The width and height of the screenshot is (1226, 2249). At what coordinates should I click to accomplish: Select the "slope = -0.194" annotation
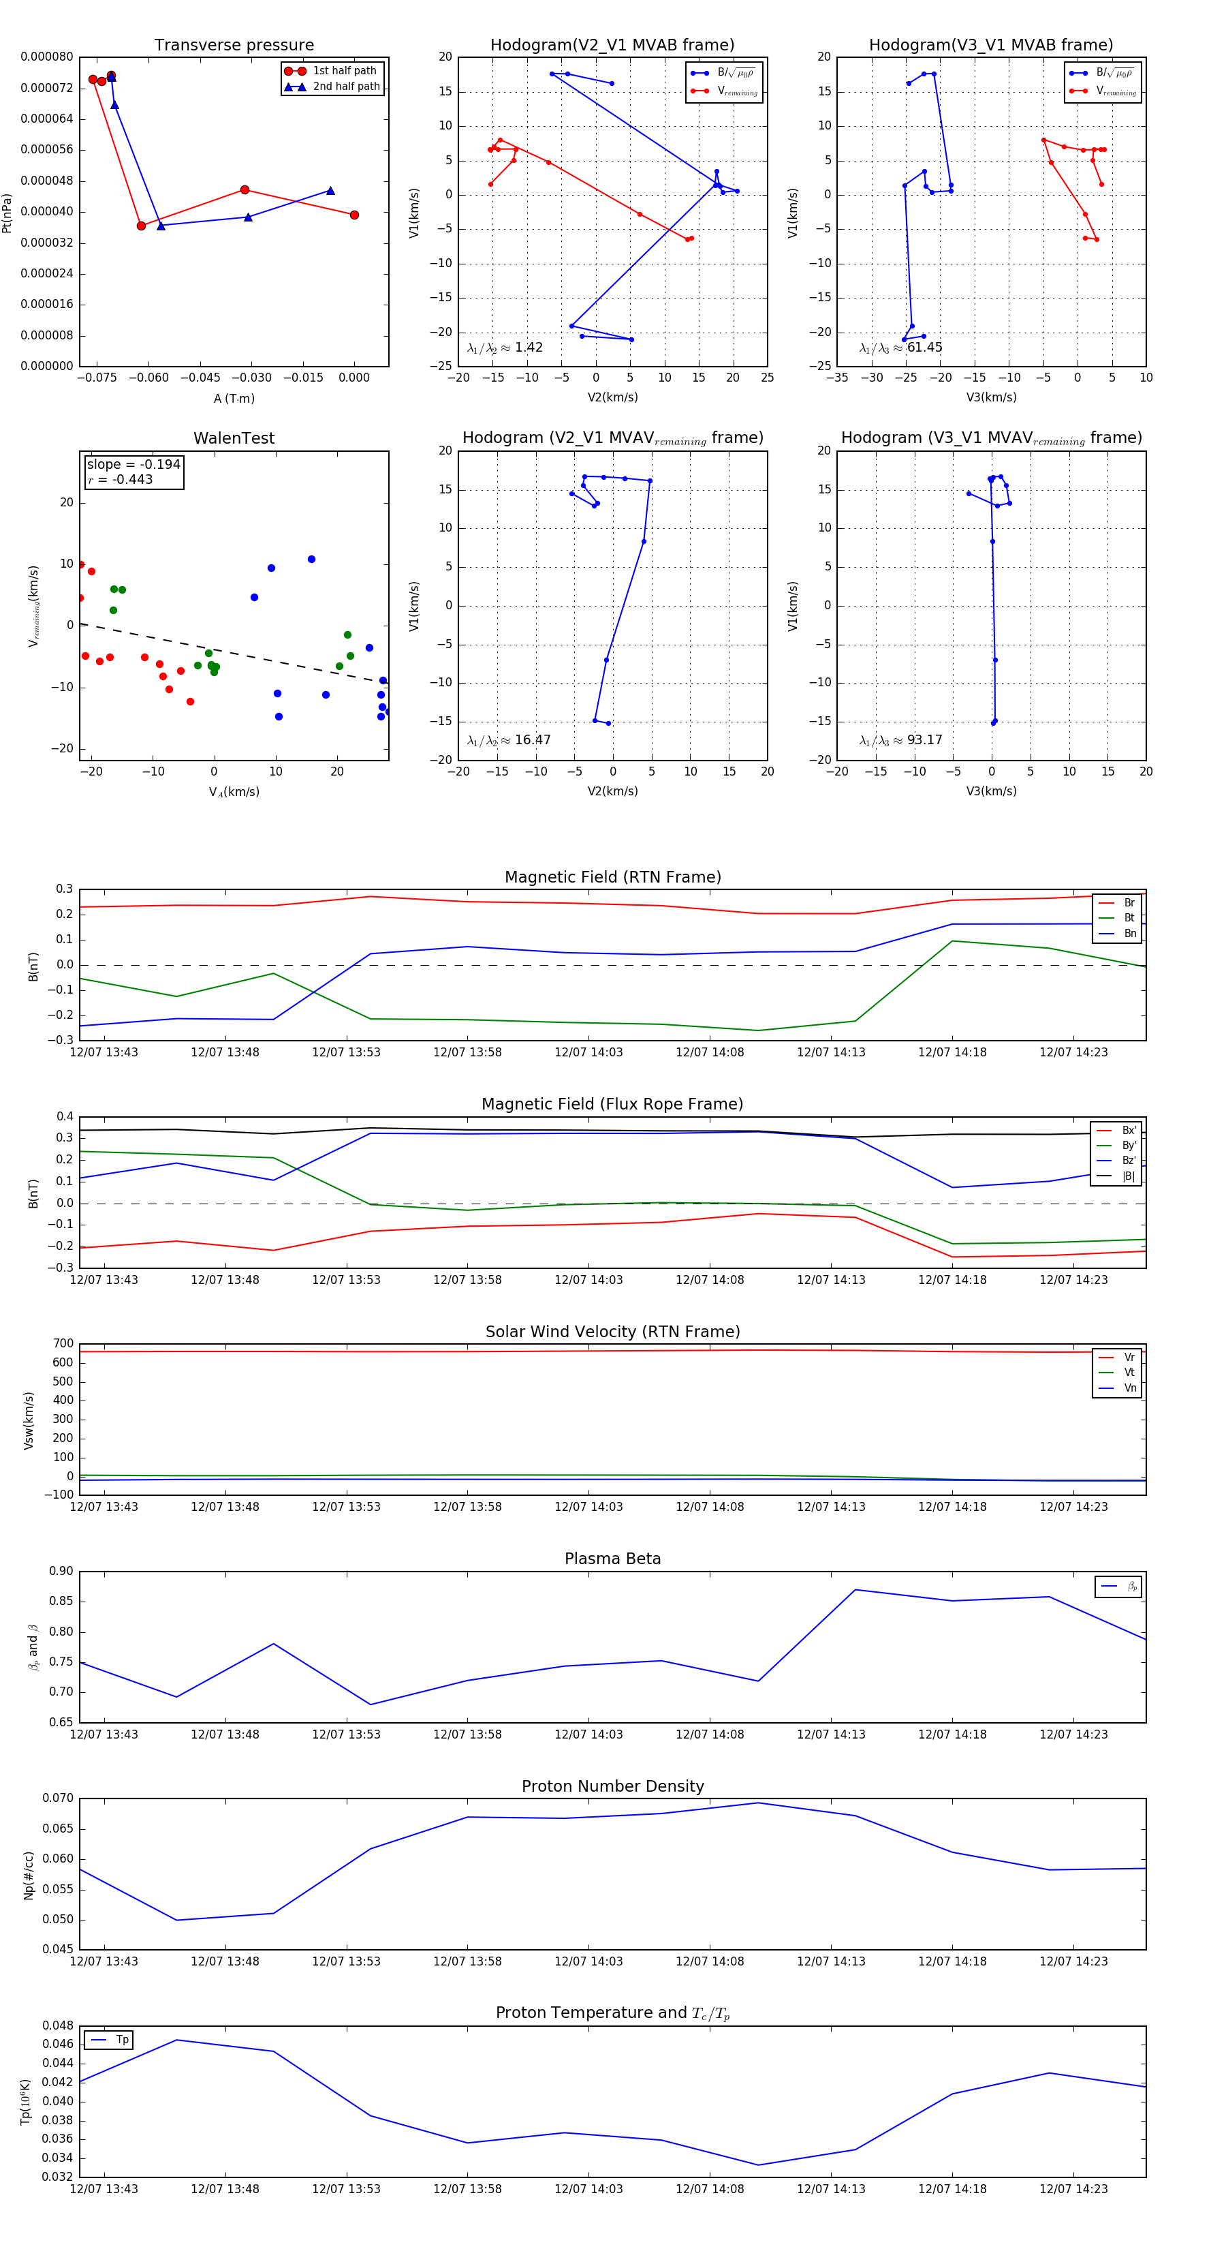tap(133, 465)
